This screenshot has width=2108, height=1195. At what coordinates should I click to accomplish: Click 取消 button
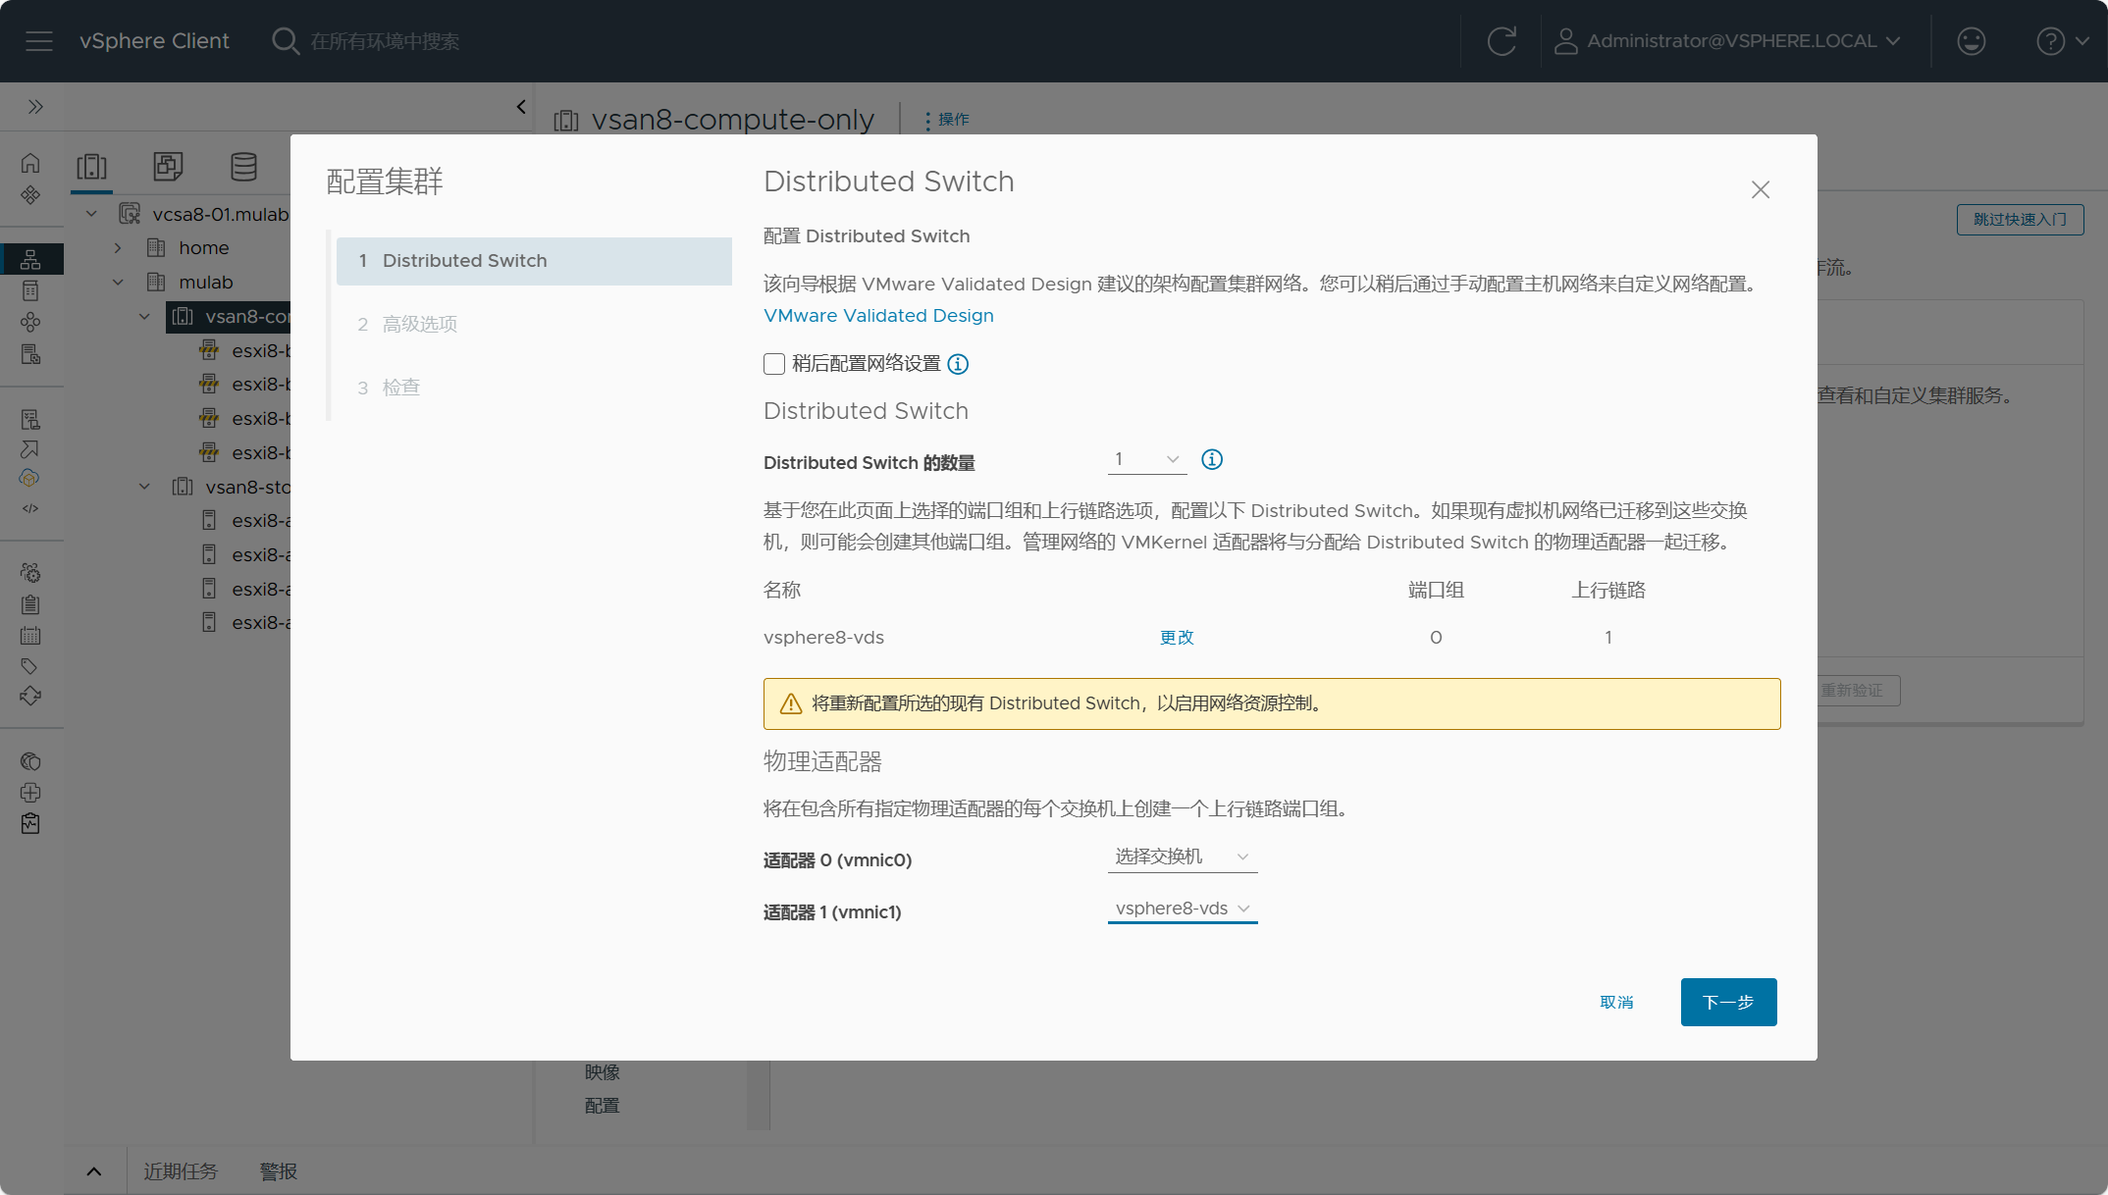(x=1616, y=1003)
